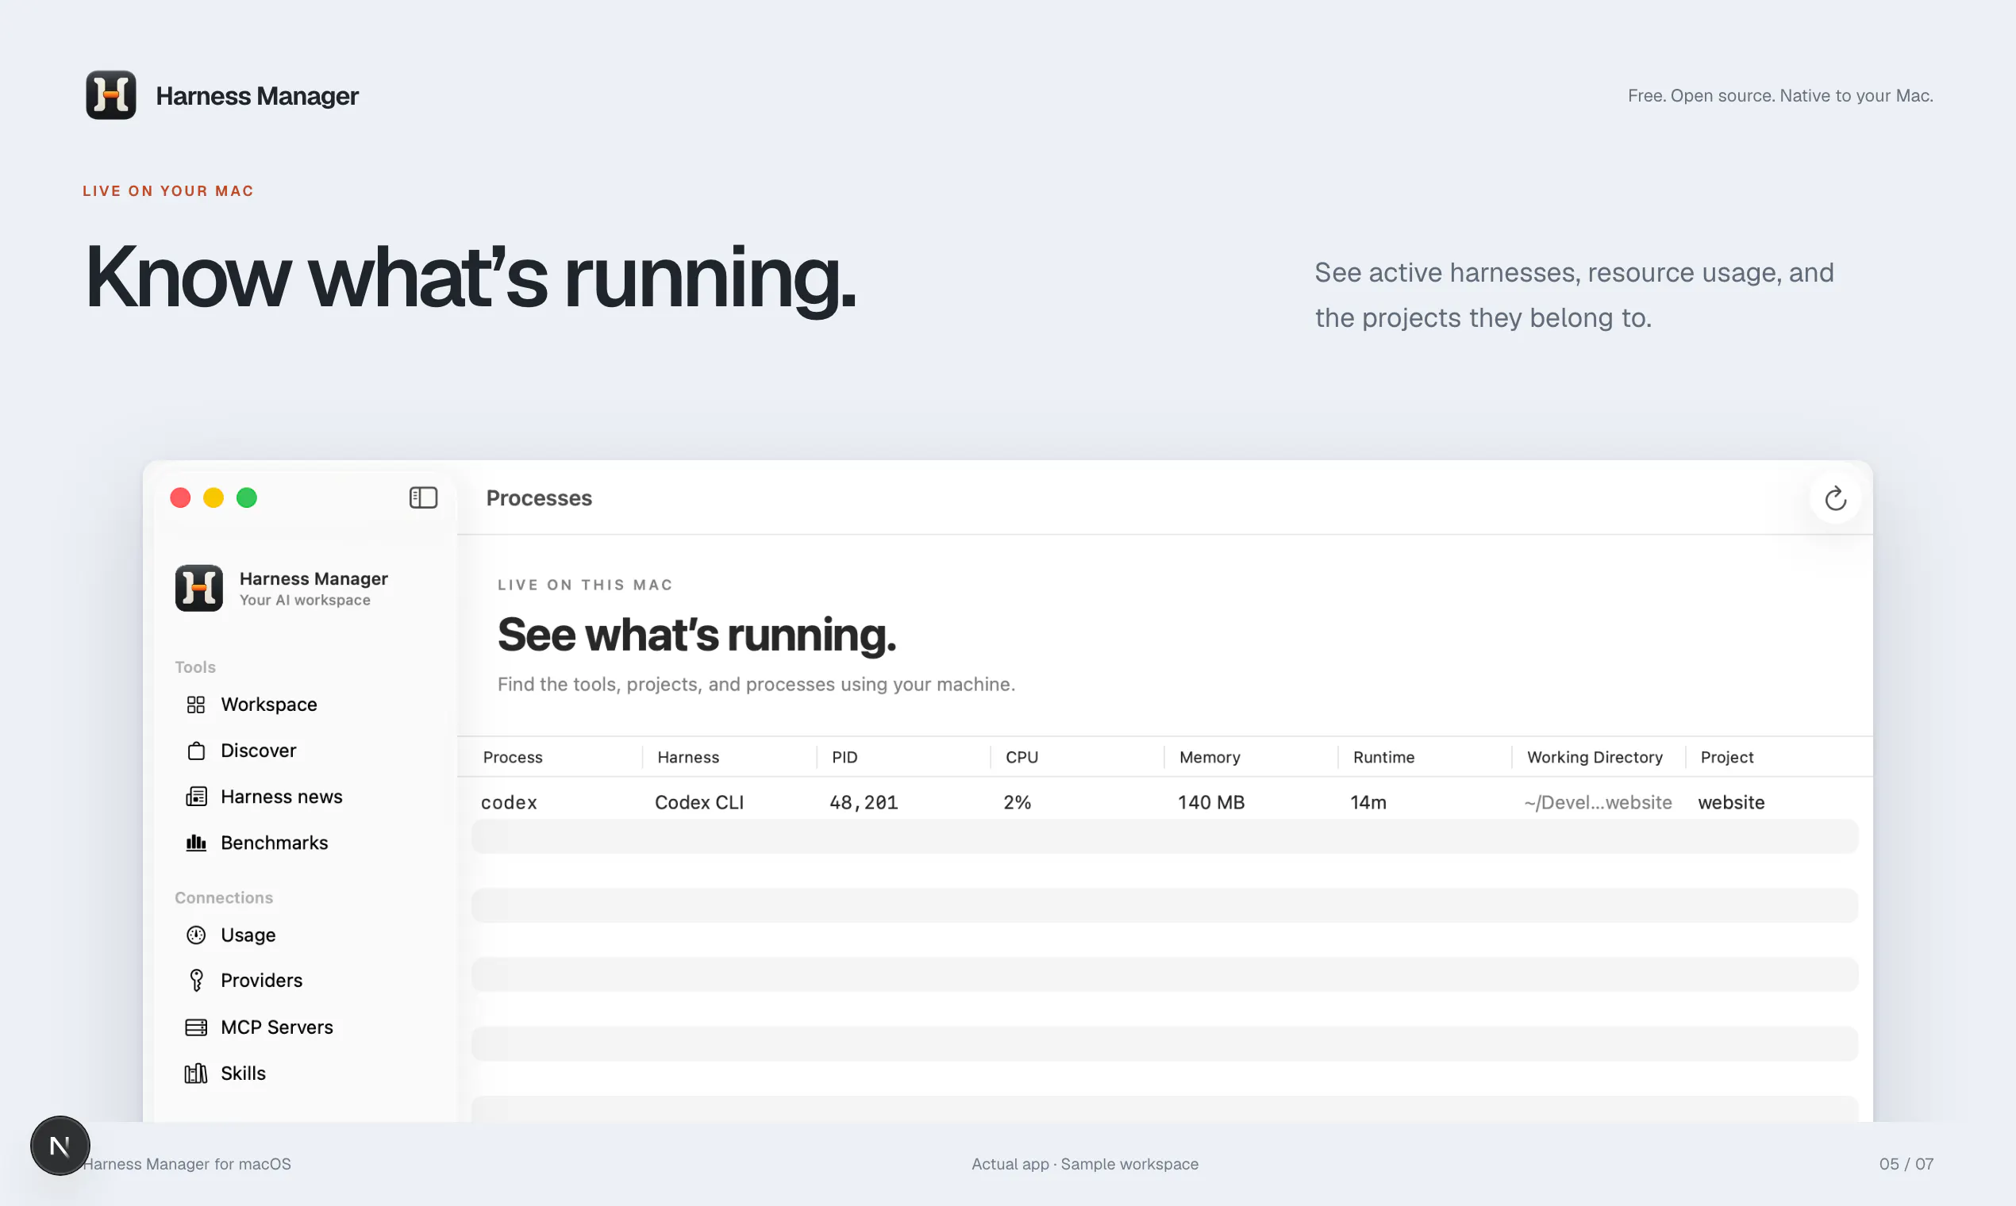This screenshot has height=1206, width=2016.
Task: Click the yellow minimize window button
Action: click(x=214, y=497)
